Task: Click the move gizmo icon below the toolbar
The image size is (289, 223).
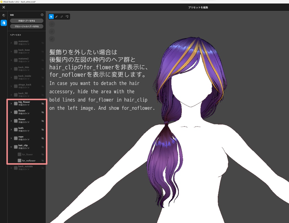Action: (52, 24)
